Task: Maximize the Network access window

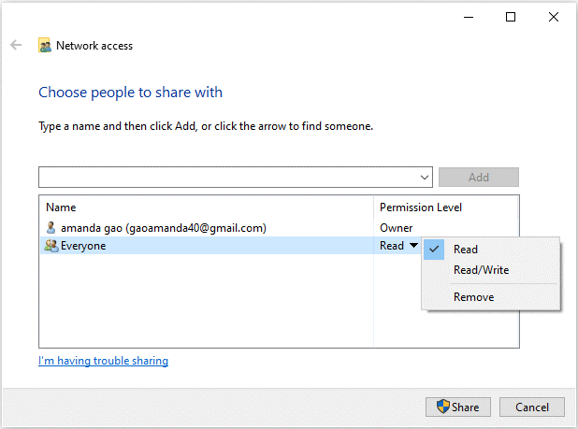Action: pos(510,17)
